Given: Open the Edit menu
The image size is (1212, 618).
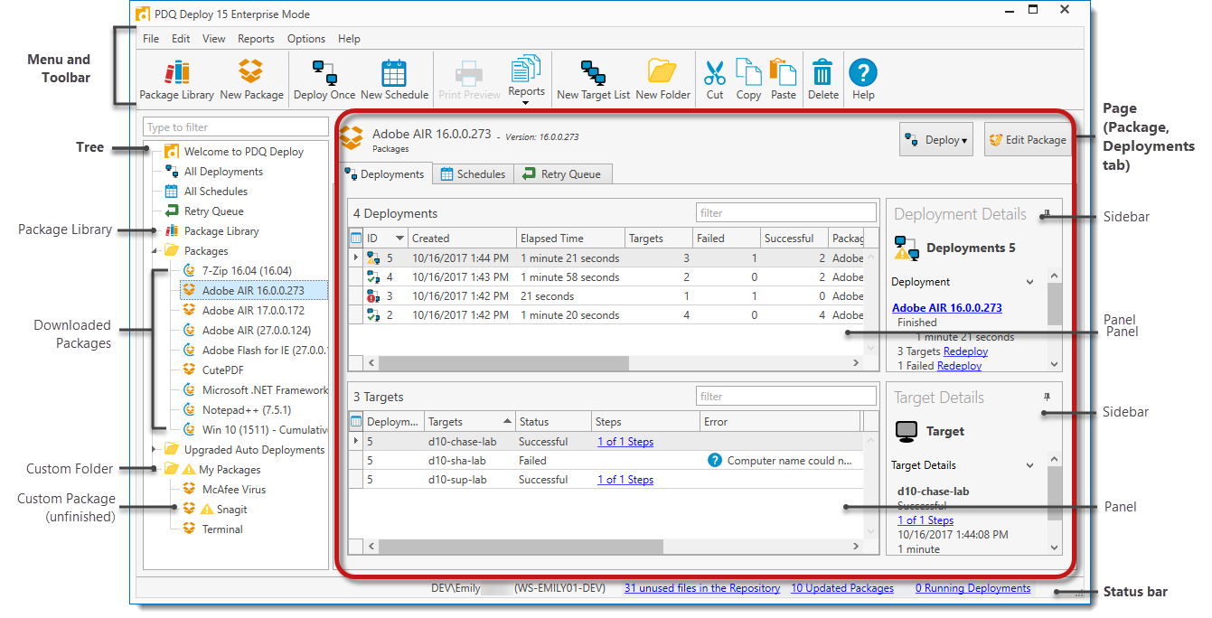Looking at the screenshot, I should coord(181,39).
